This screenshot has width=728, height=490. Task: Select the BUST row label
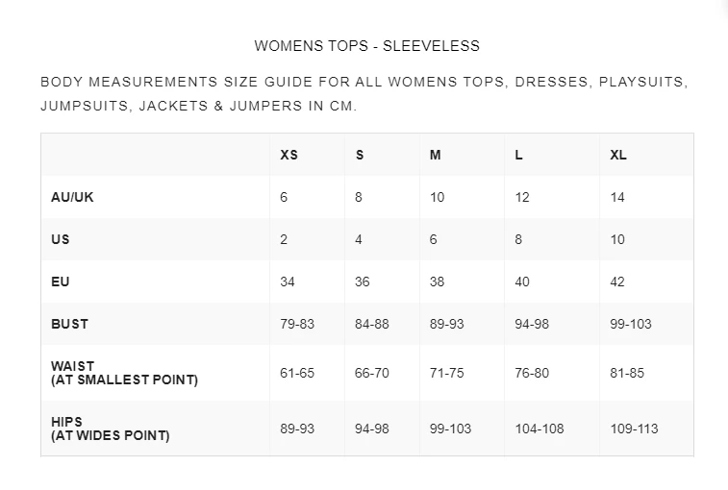pos(69,324)
